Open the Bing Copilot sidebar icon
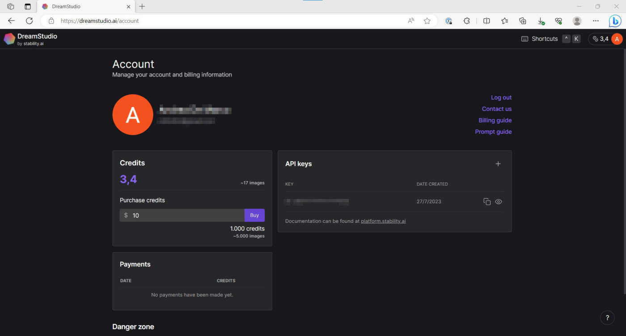Screen dimensions: 626x336 [615, 21]
